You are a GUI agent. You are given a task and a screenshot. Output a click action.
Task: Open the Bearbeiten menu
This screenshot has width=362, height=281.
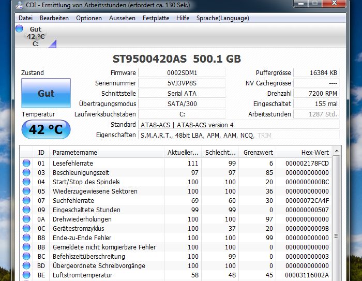(54, 18)
